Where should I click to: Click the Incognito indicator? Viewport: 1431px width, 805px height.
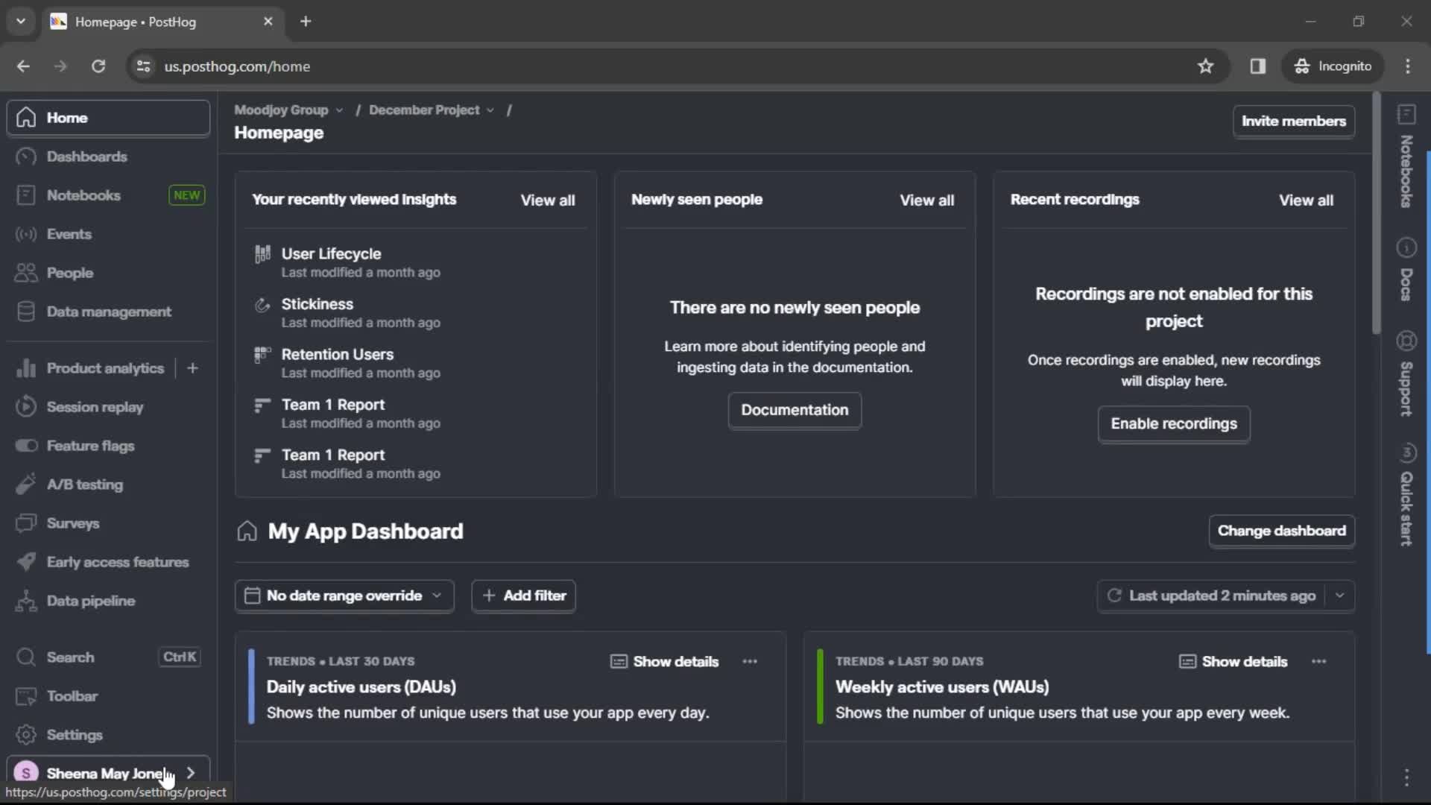1333,66
